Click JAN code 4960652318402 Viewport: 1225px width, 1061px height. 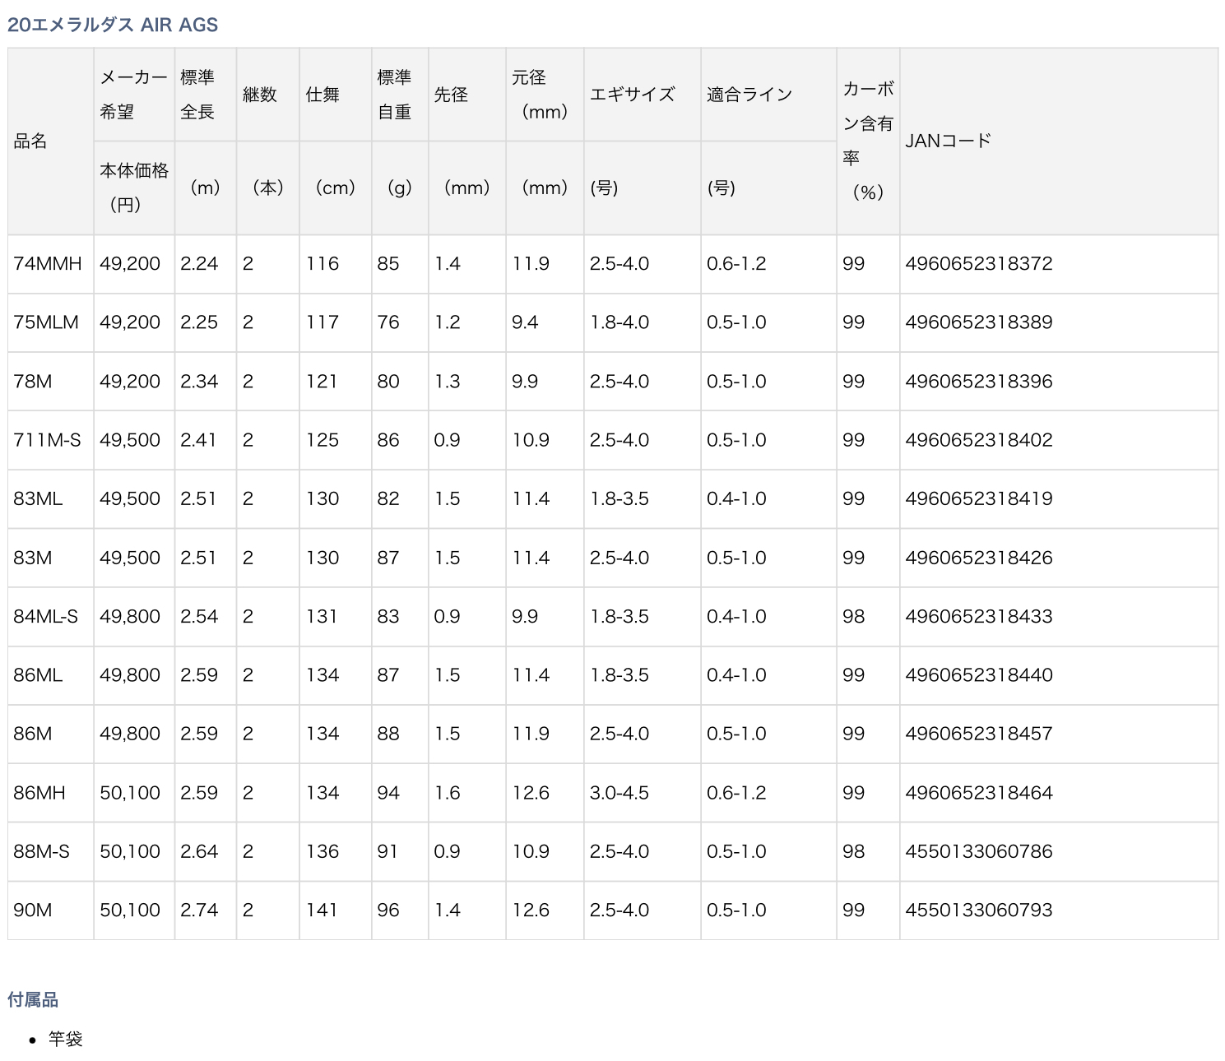coord(979,440)
